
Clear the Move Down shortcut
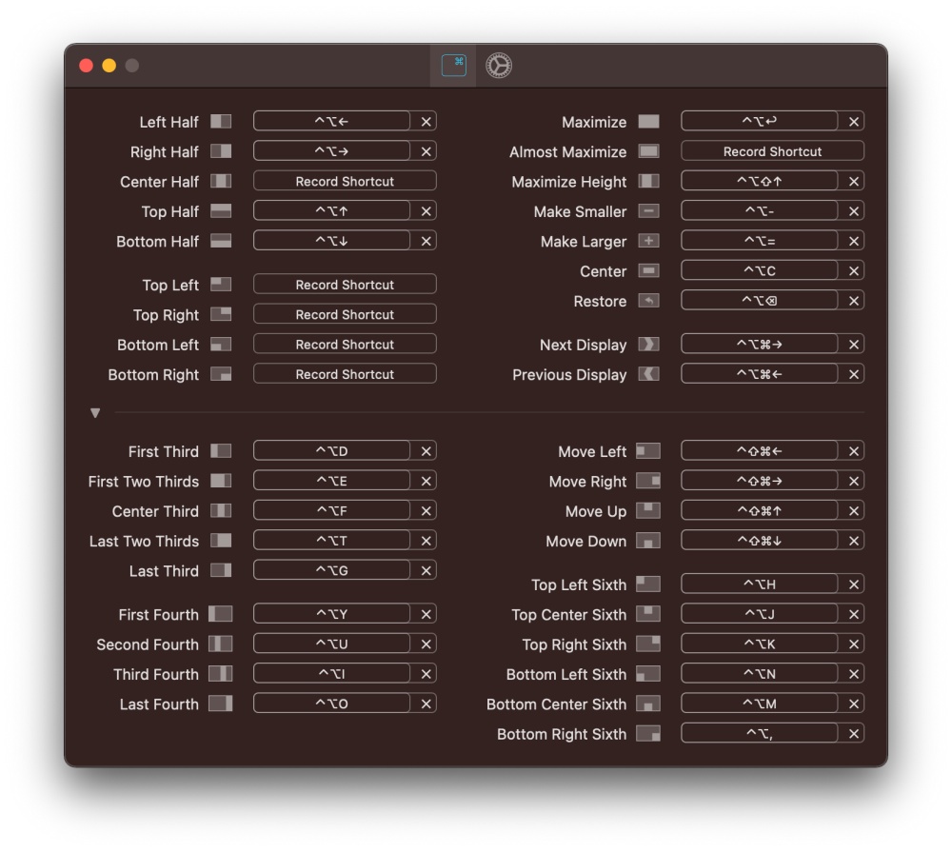[x=854, y=541]
